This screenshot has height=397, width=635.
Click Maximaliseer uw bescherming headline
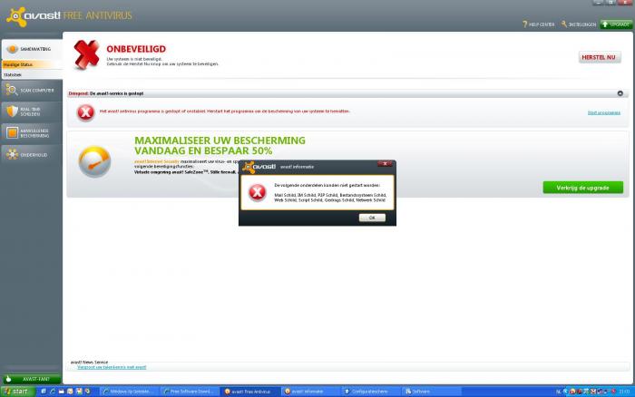(x=220, y=146)
